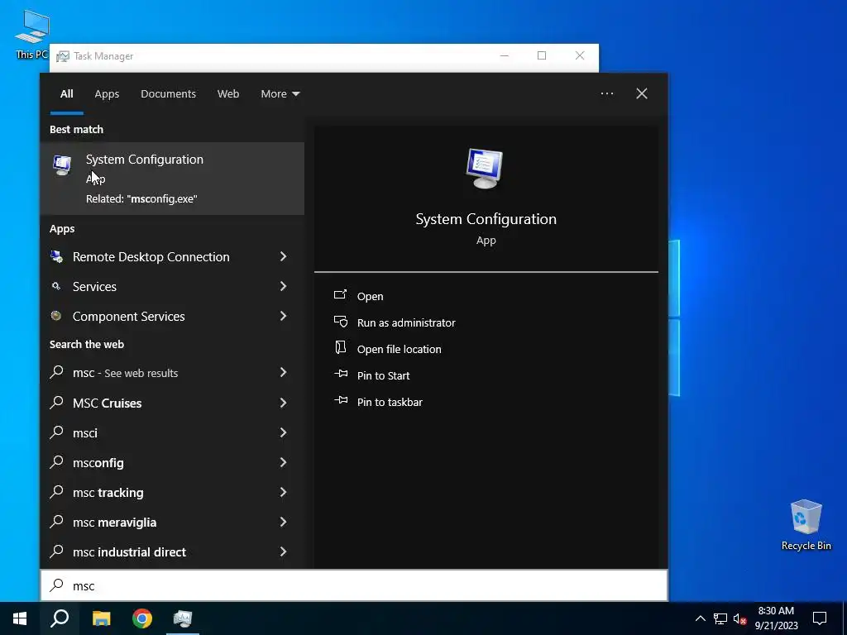Choose Pin to Start

click(x=384, y=376)
